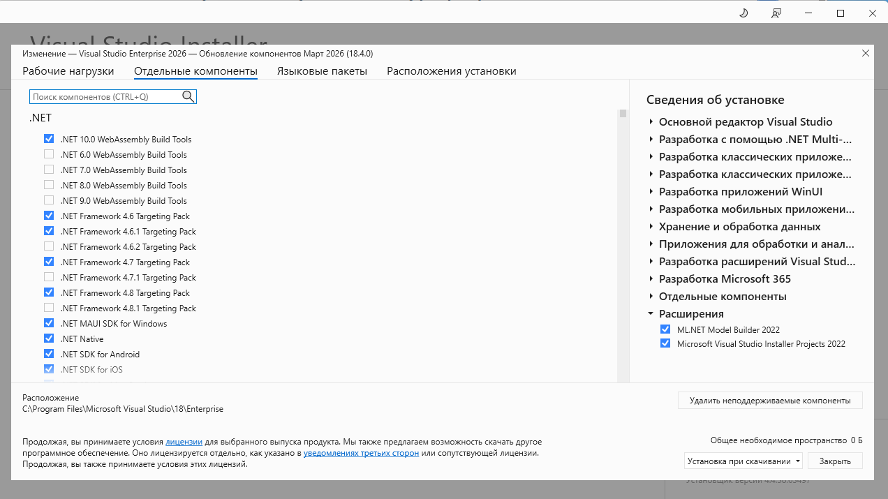Screen dimensions: 888x499
Task: Open the лицензии link
Action: (184, 442)
